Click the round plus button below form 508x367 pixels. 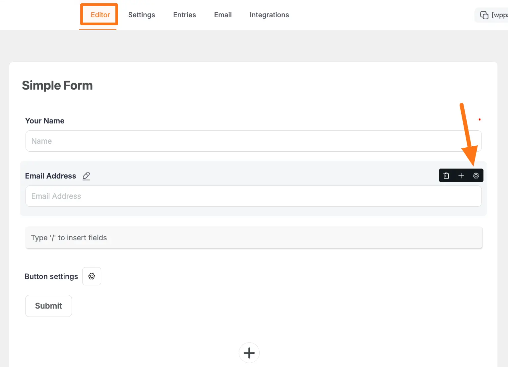[x=249, y=353]
